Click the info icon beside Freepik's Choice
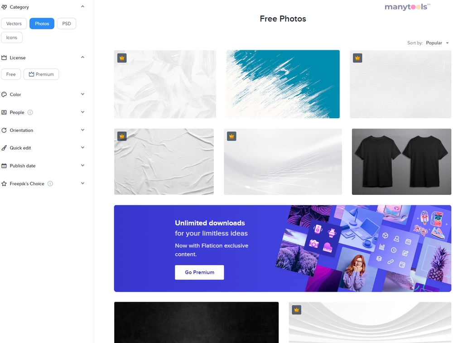The height and width of the screenshot is (343, 453). (50, 184)
